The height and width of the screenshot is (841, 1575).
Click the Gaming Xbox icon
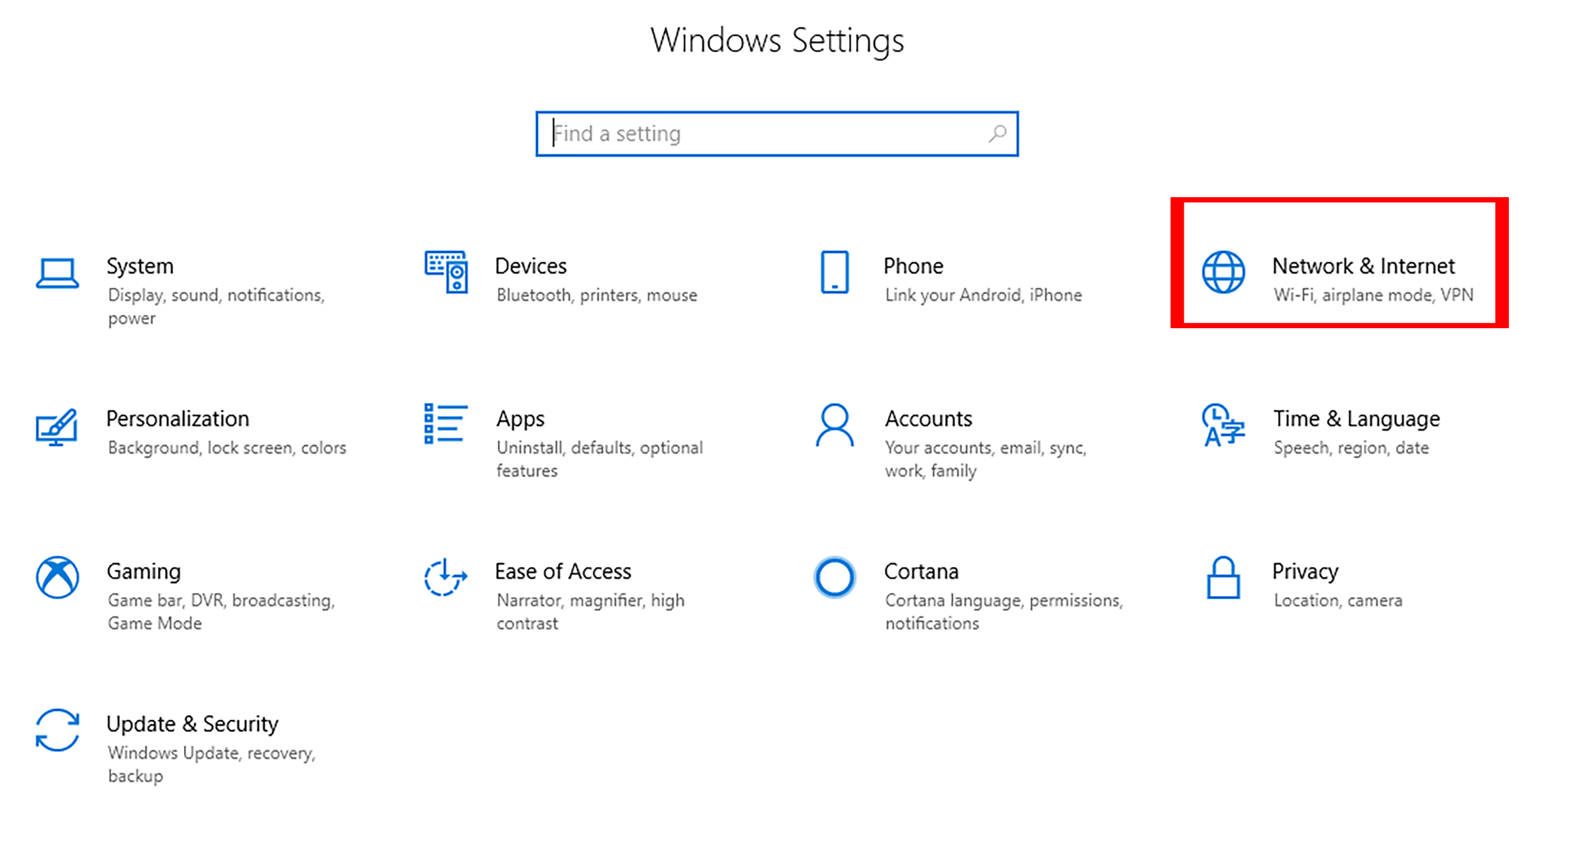57,577
